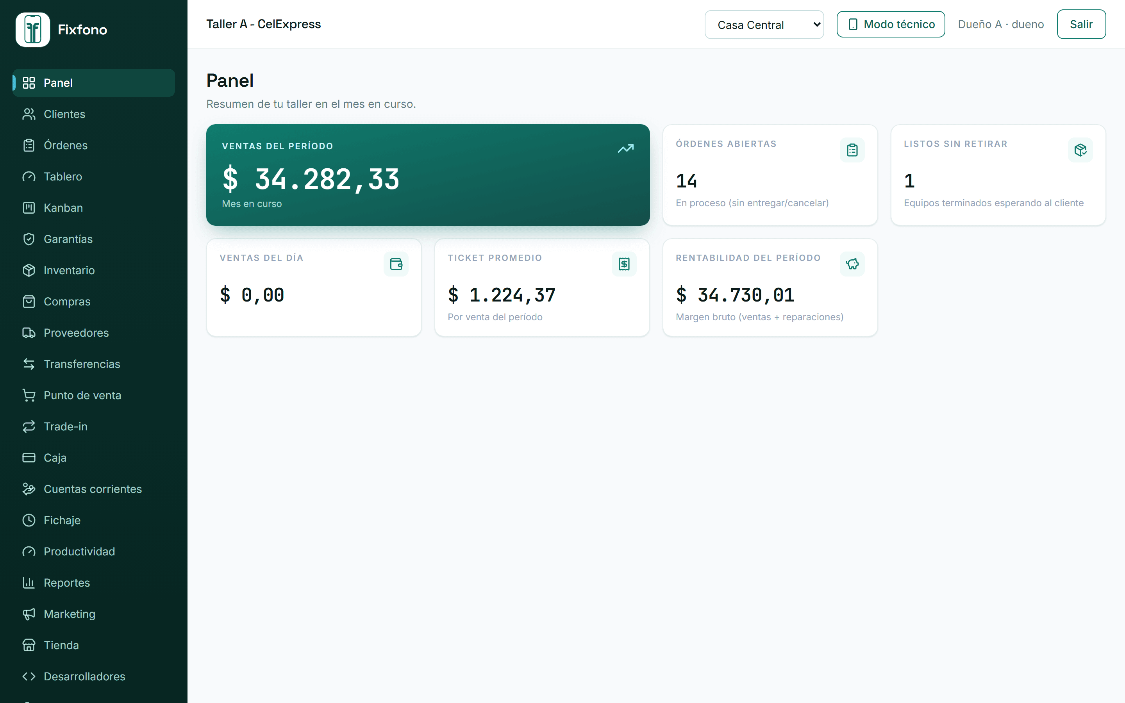Click the piggy bank icon in Rentabilidad card
This screenshot has width=1125, height=703.
tap(852, 264)
